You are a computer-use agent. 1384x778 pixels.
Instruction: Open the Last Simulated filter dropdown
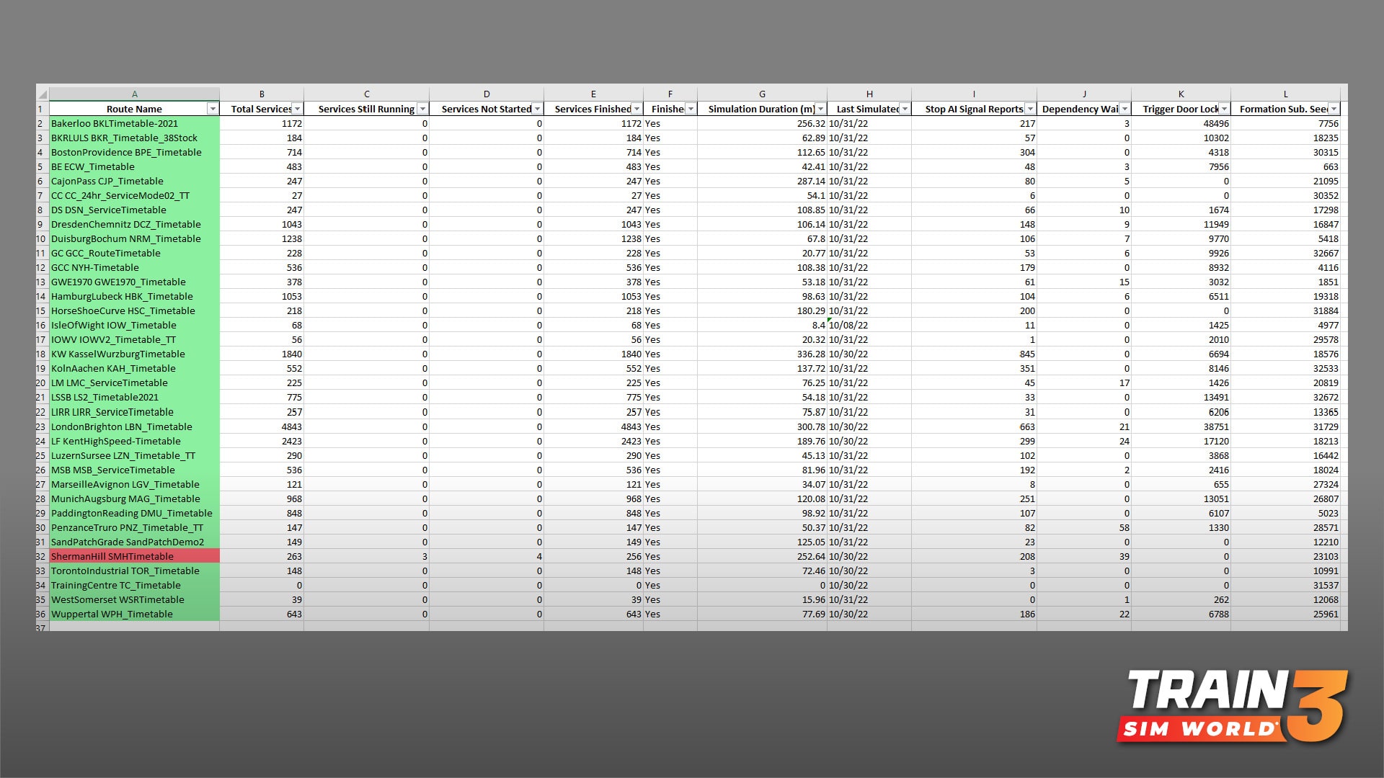click(x=905, y=109)
